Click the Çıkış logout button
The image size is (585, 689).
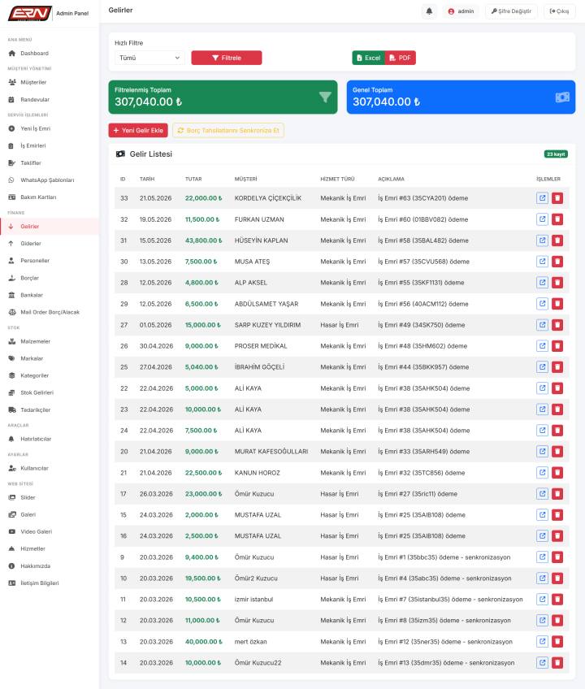coord(559,11)
